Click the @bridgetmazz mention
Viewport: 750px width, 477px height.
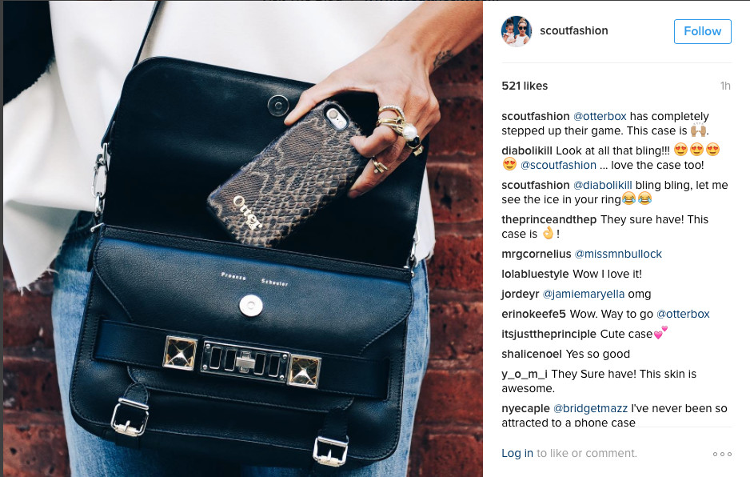tap(590, 408)
